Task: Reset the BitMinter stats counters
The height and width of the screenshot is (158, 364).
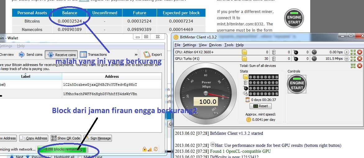Action: (260, 106)
